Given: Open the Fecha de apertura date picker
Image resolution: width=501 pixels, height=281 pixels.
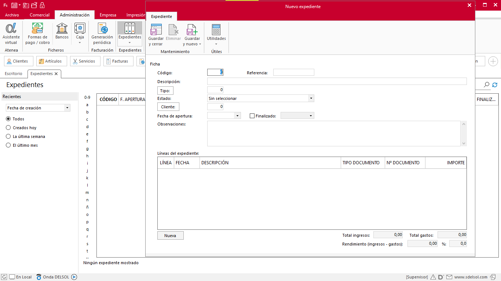Looking at the screenshot, I should point(238,116).
